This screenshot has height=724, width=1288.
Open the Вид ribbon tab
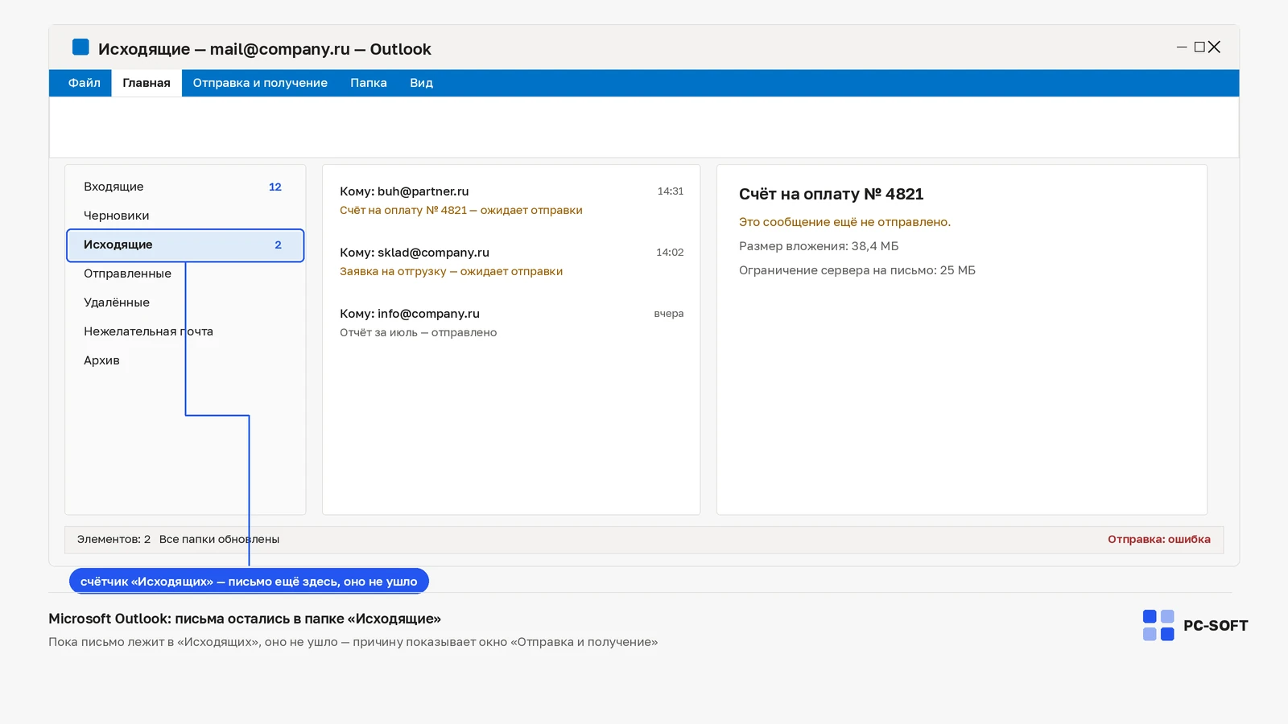point(421,83)
